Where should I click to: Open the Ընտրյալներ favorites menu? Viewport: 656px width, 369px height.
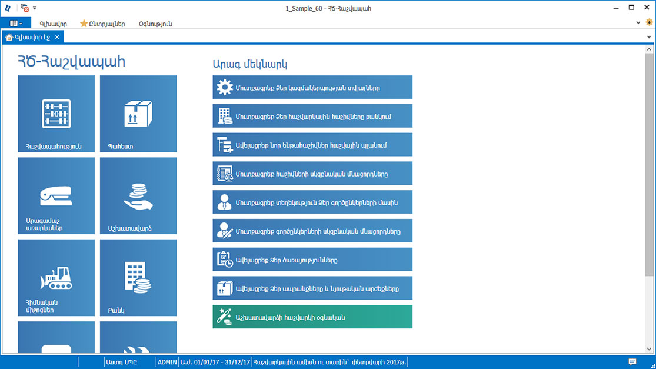pyautogui.click(x=103, y=24)
